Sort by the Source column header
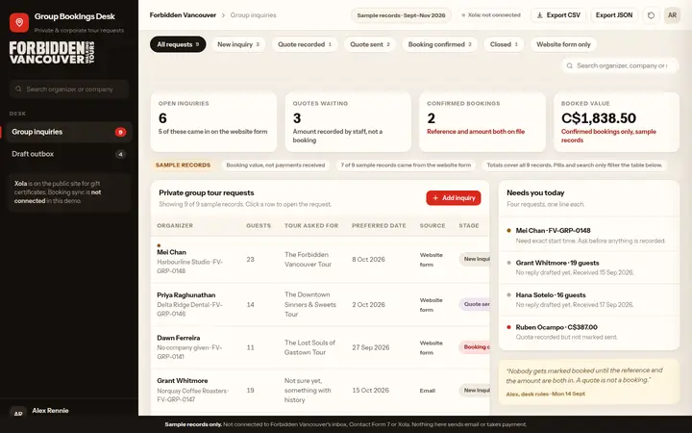This screenshot has height=433, width=692. pos(432,225)
